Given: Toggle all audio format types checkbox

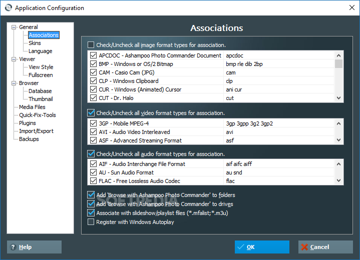Looking at the screenshot, I should pyautogui.click(x=91, y=153).
